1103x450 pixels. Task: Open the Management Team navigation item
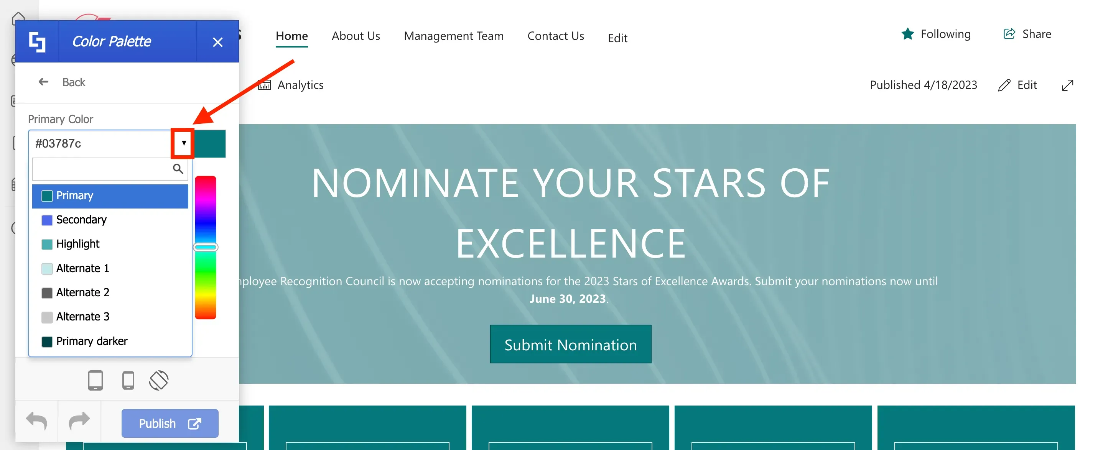(x=453, y=36)
